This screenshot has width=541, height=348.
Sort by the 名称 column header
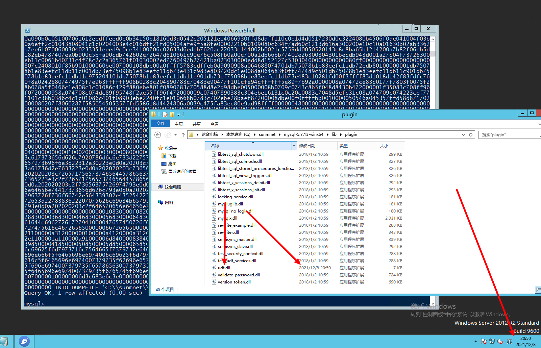click(248, 146)
